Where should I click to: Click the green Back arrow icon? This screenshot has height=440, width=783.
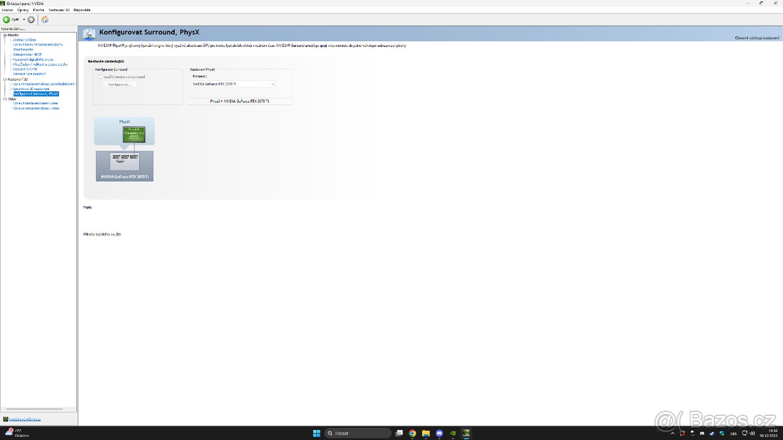[7, 20]
